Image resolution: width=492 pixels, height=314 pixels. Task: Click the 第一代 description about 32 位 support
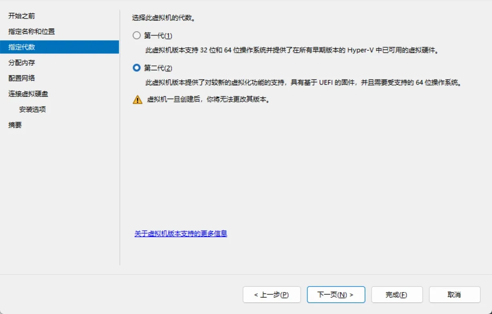[295, 51]
